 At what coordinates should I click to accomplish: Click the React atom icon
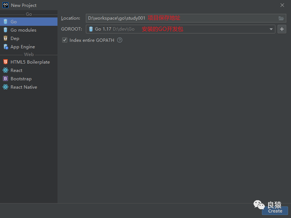[x=5, y=70]
